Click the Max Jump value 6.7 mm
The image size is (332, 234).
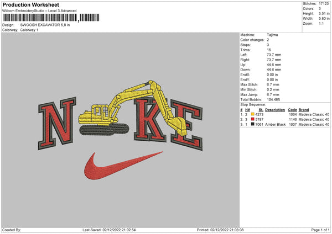[x=273, y=94]
